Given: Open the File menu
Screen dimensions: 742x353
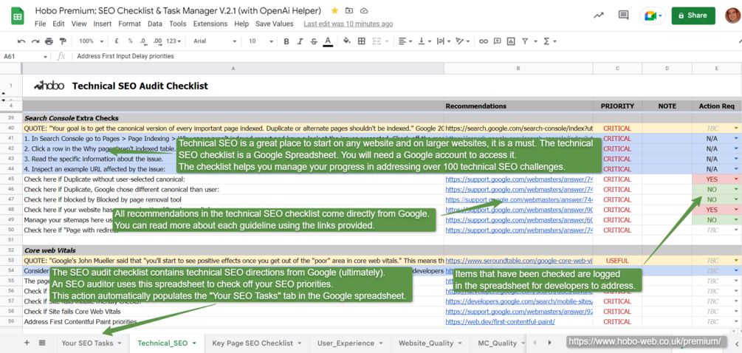Looking at the screenshot, I should pos(40,24).
